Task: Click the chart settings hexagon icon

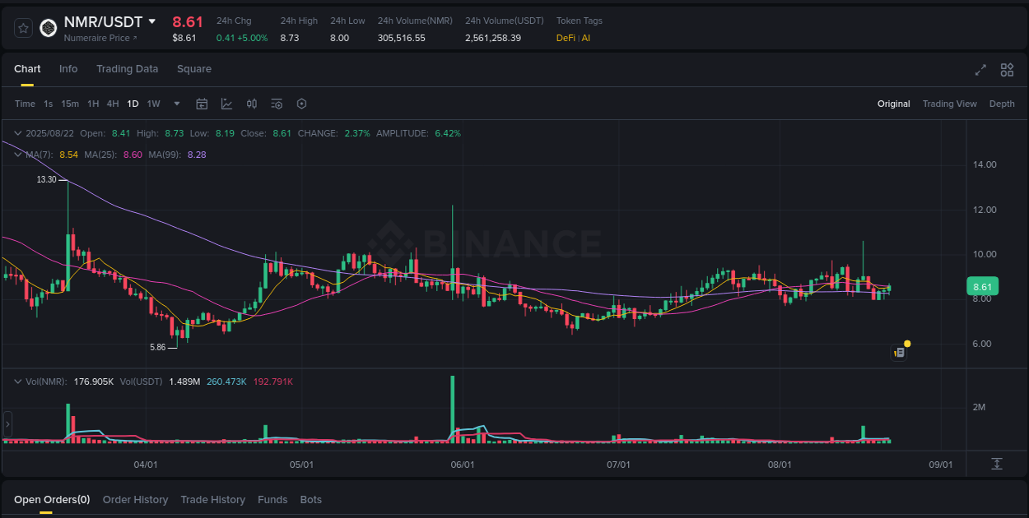Action: pos(301,104)
